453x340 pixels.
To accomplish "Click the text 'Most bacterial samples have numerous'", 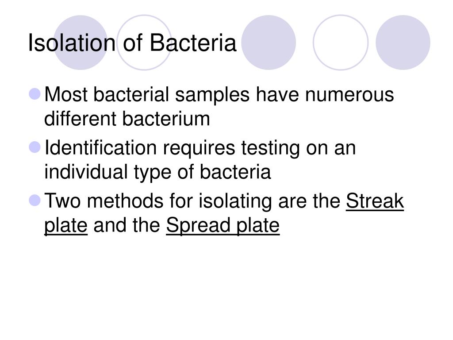I will 219,95.
